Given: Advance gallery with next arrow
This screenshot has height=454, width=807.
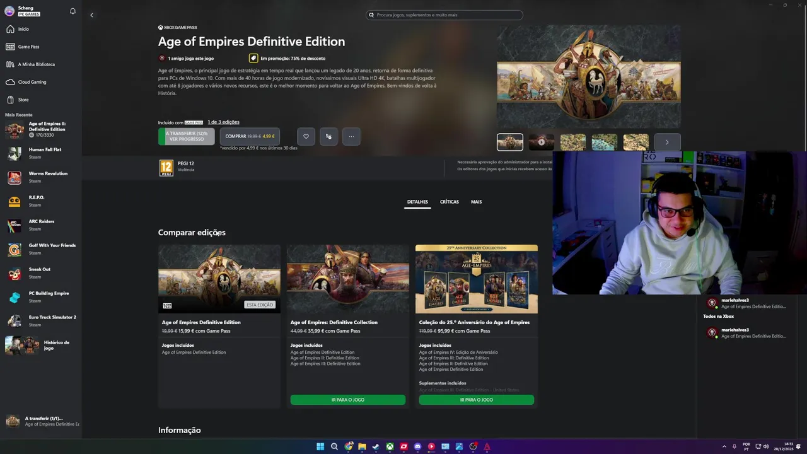Looking at the screenshot, I should click(x=667, y=142).
